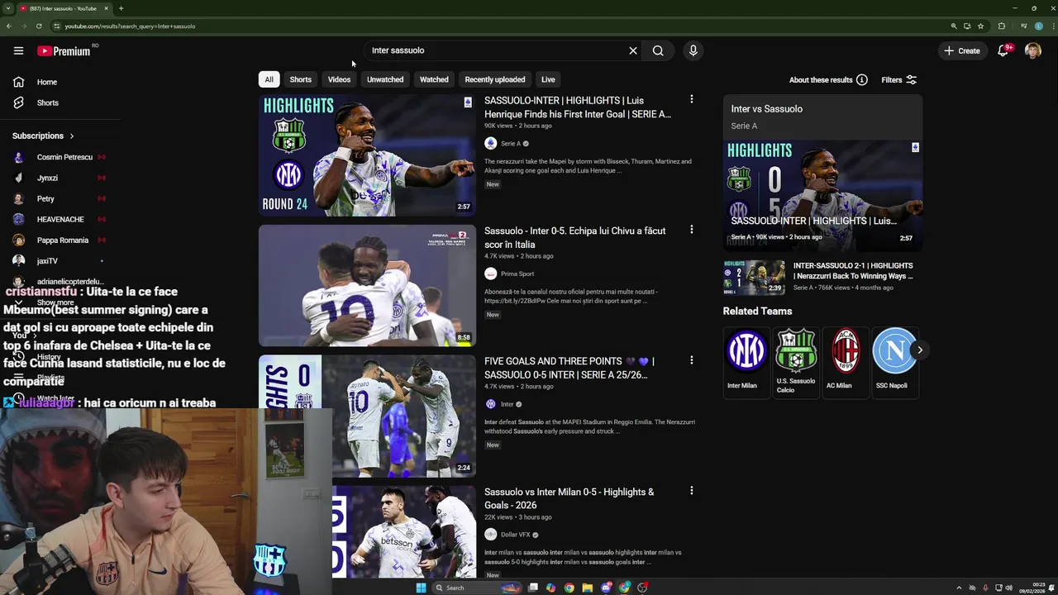This screenshot has height=595, width=1058.
Task: Select the Watched filter chip
Action: coord(434,79)
